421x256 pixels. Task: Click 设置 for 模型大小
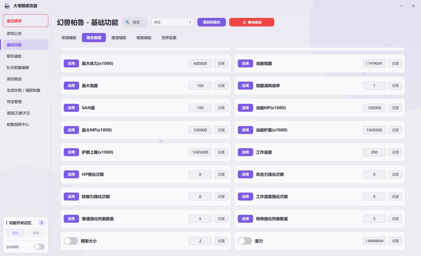(x=221, y=241)
